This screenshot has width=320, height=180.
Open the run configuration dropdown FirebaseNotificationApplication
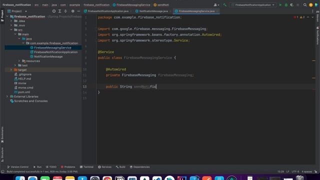point(253,5)
